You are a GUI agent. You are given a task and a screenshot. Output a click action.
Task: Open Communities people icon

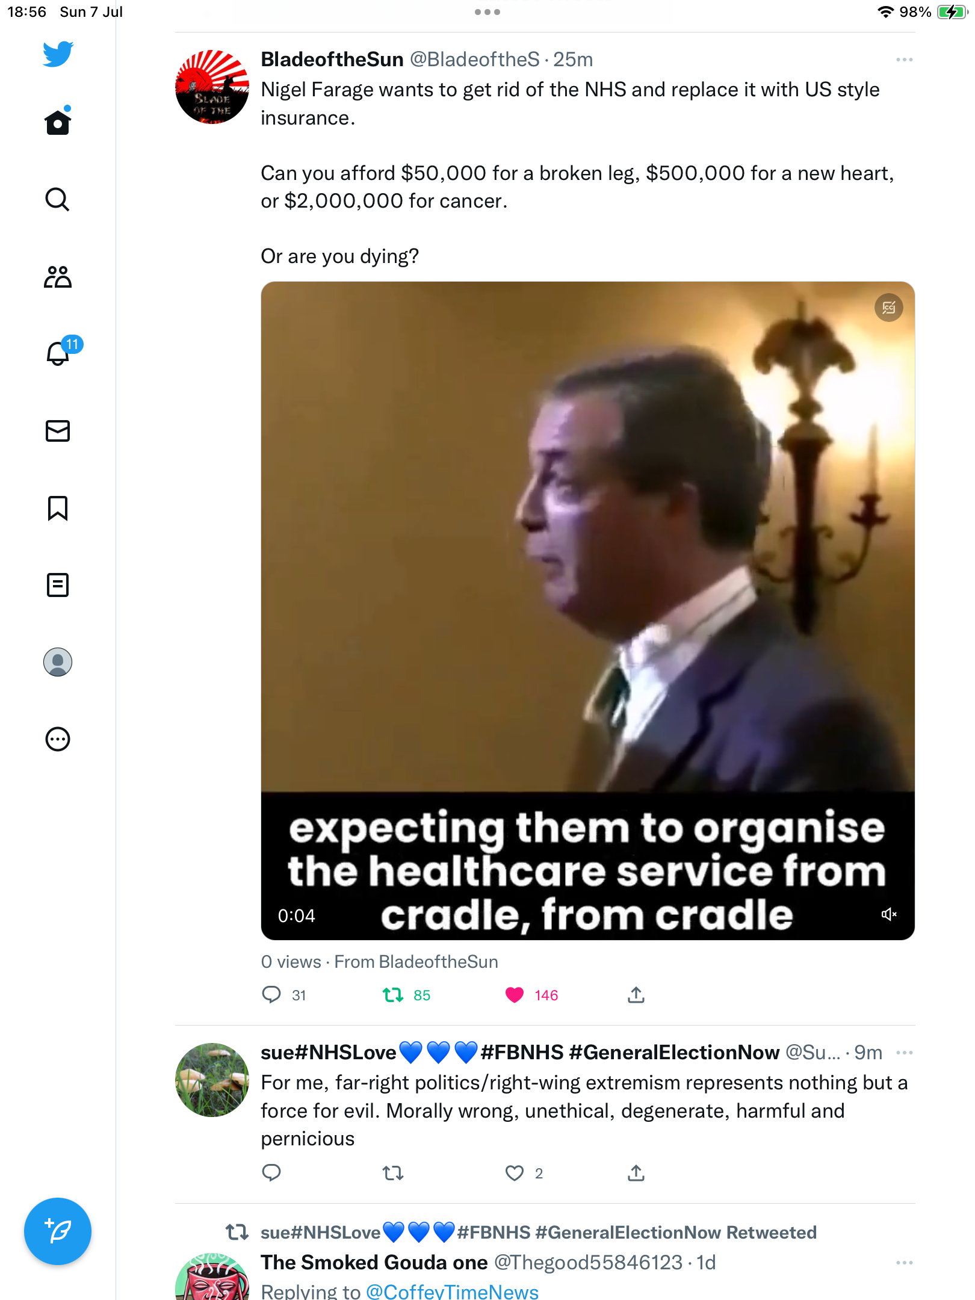(58, 277)
